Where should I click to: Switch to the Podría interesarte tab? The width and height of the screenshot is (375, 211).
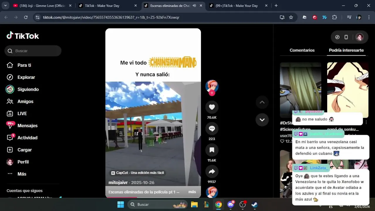(x=346, y=50)
